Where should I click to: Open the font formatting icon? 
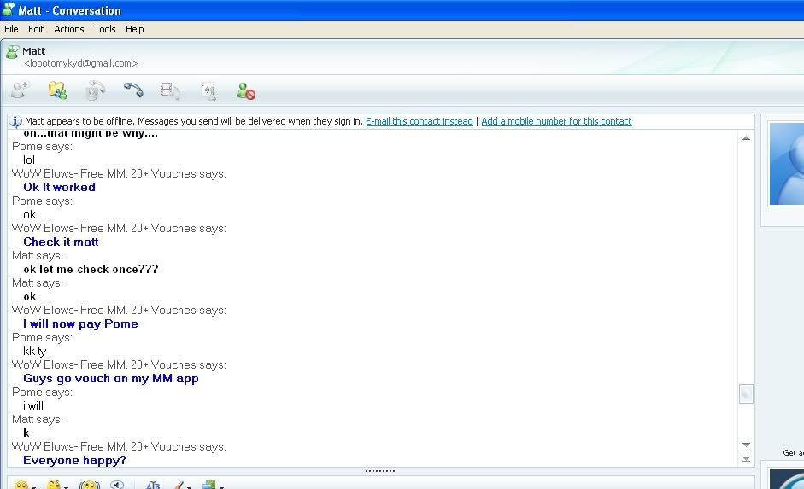pyautogui.click(x=153, y=485)
